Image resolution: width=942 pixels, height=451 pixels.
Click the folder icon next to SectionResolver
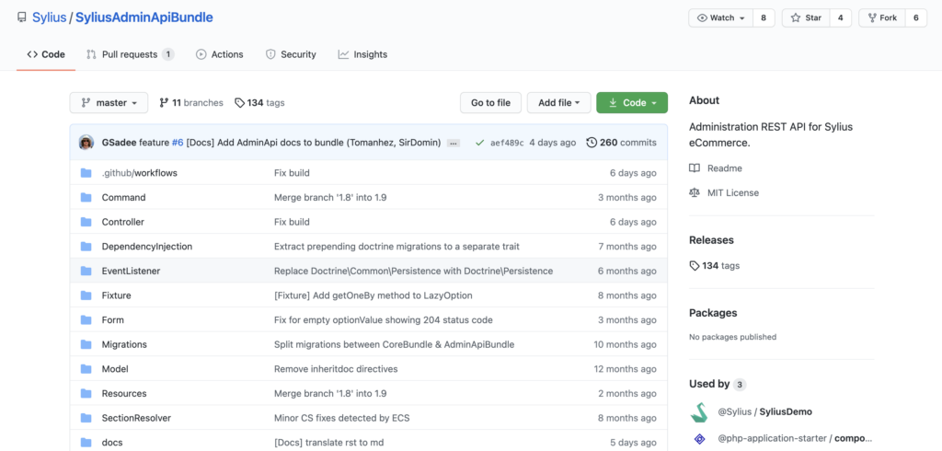click(86, 418)
